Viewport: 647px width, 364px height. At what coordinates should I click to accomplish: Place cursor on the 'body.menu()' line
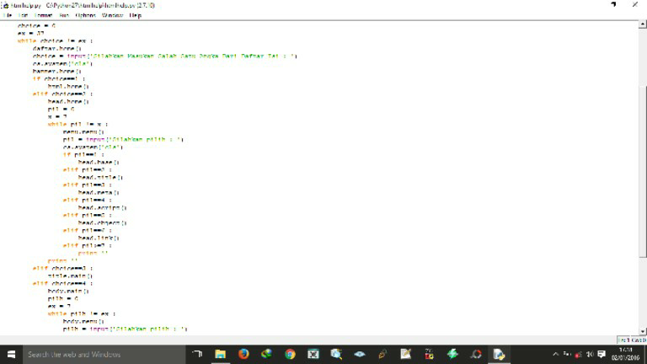pos(83,322)
